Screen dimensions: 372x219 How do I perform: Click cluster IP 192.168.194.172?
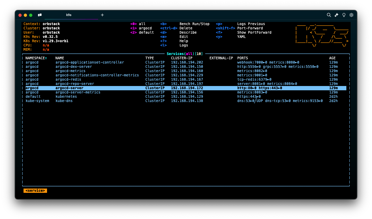[x=187, y=88]
